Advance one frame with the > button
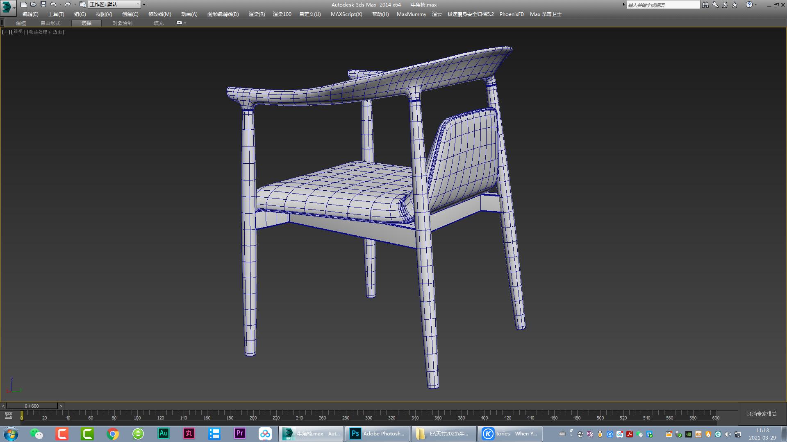This screenshot has width=787, height=442. coord(61,406)
